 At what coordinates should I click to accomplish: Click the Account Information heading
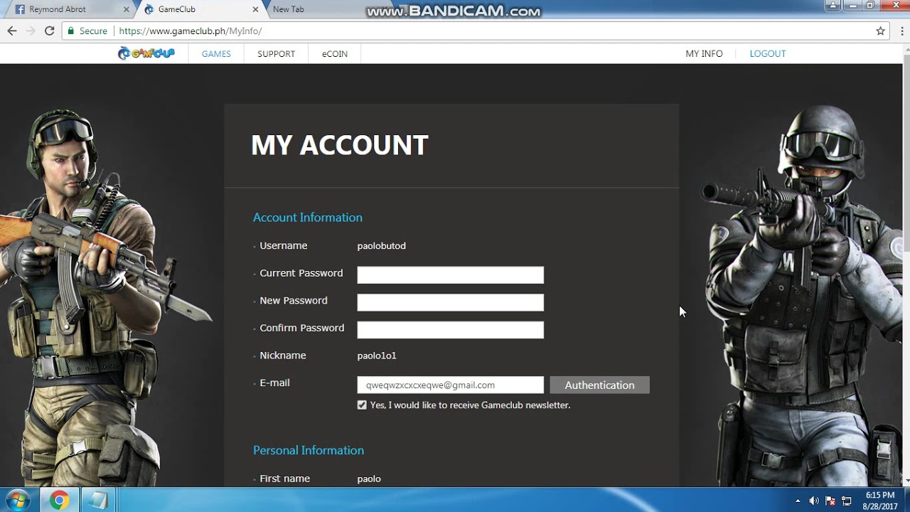(308, 218)
